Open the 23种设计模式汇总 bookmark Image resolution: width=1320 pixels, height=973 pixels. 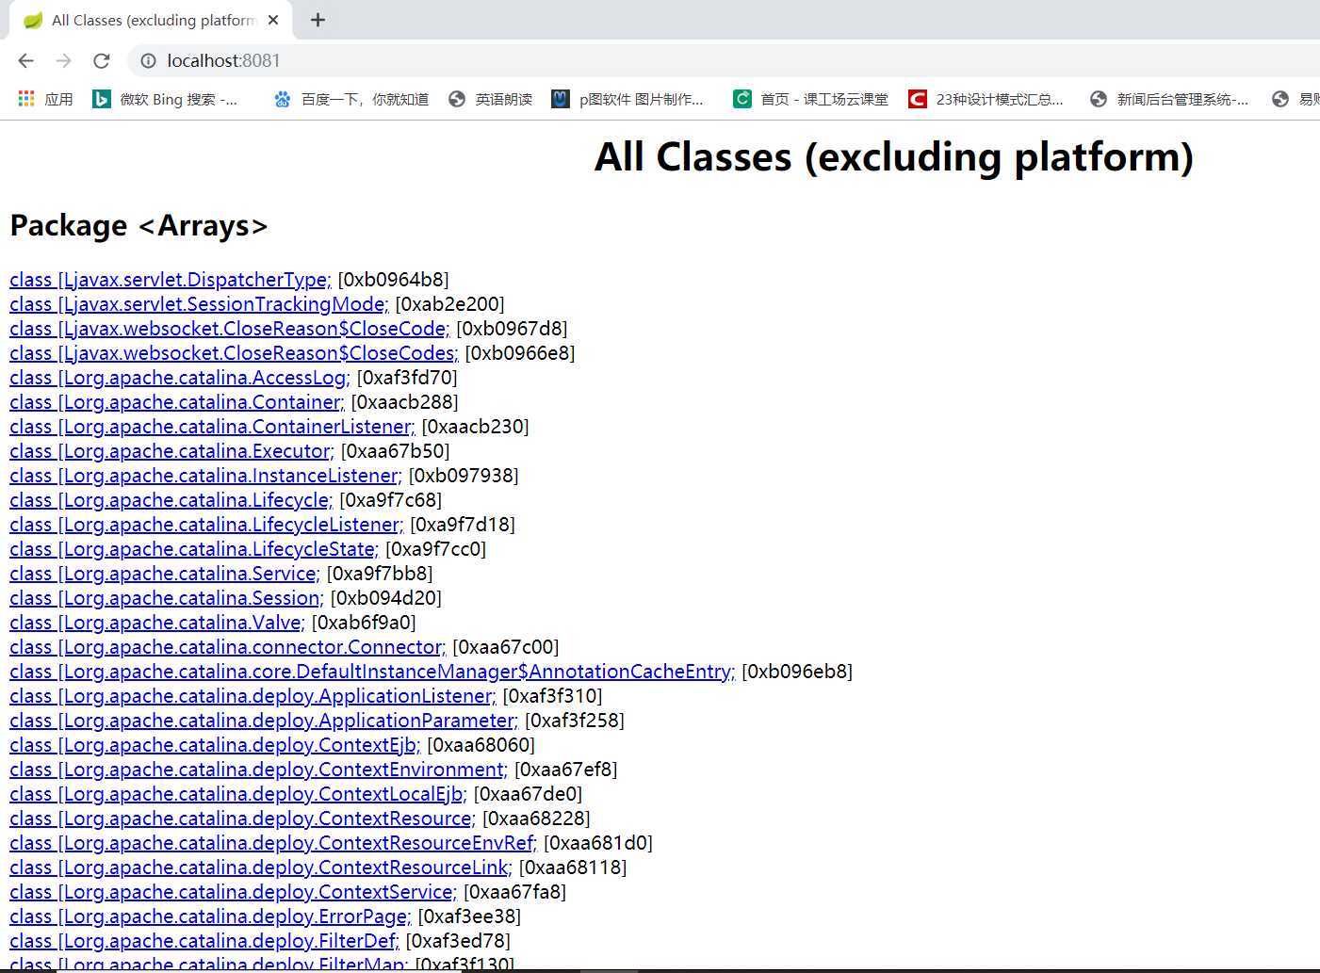pyautogui.click(x=986, y=99)
